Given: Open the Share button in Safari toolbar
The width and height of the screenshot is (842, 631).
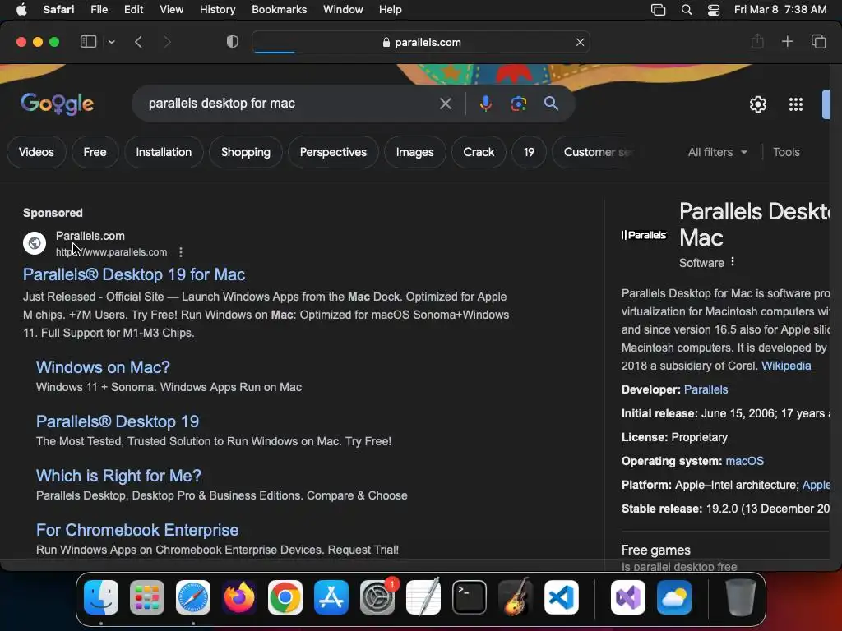Looking at the screenshot, I should coord(757,41).
